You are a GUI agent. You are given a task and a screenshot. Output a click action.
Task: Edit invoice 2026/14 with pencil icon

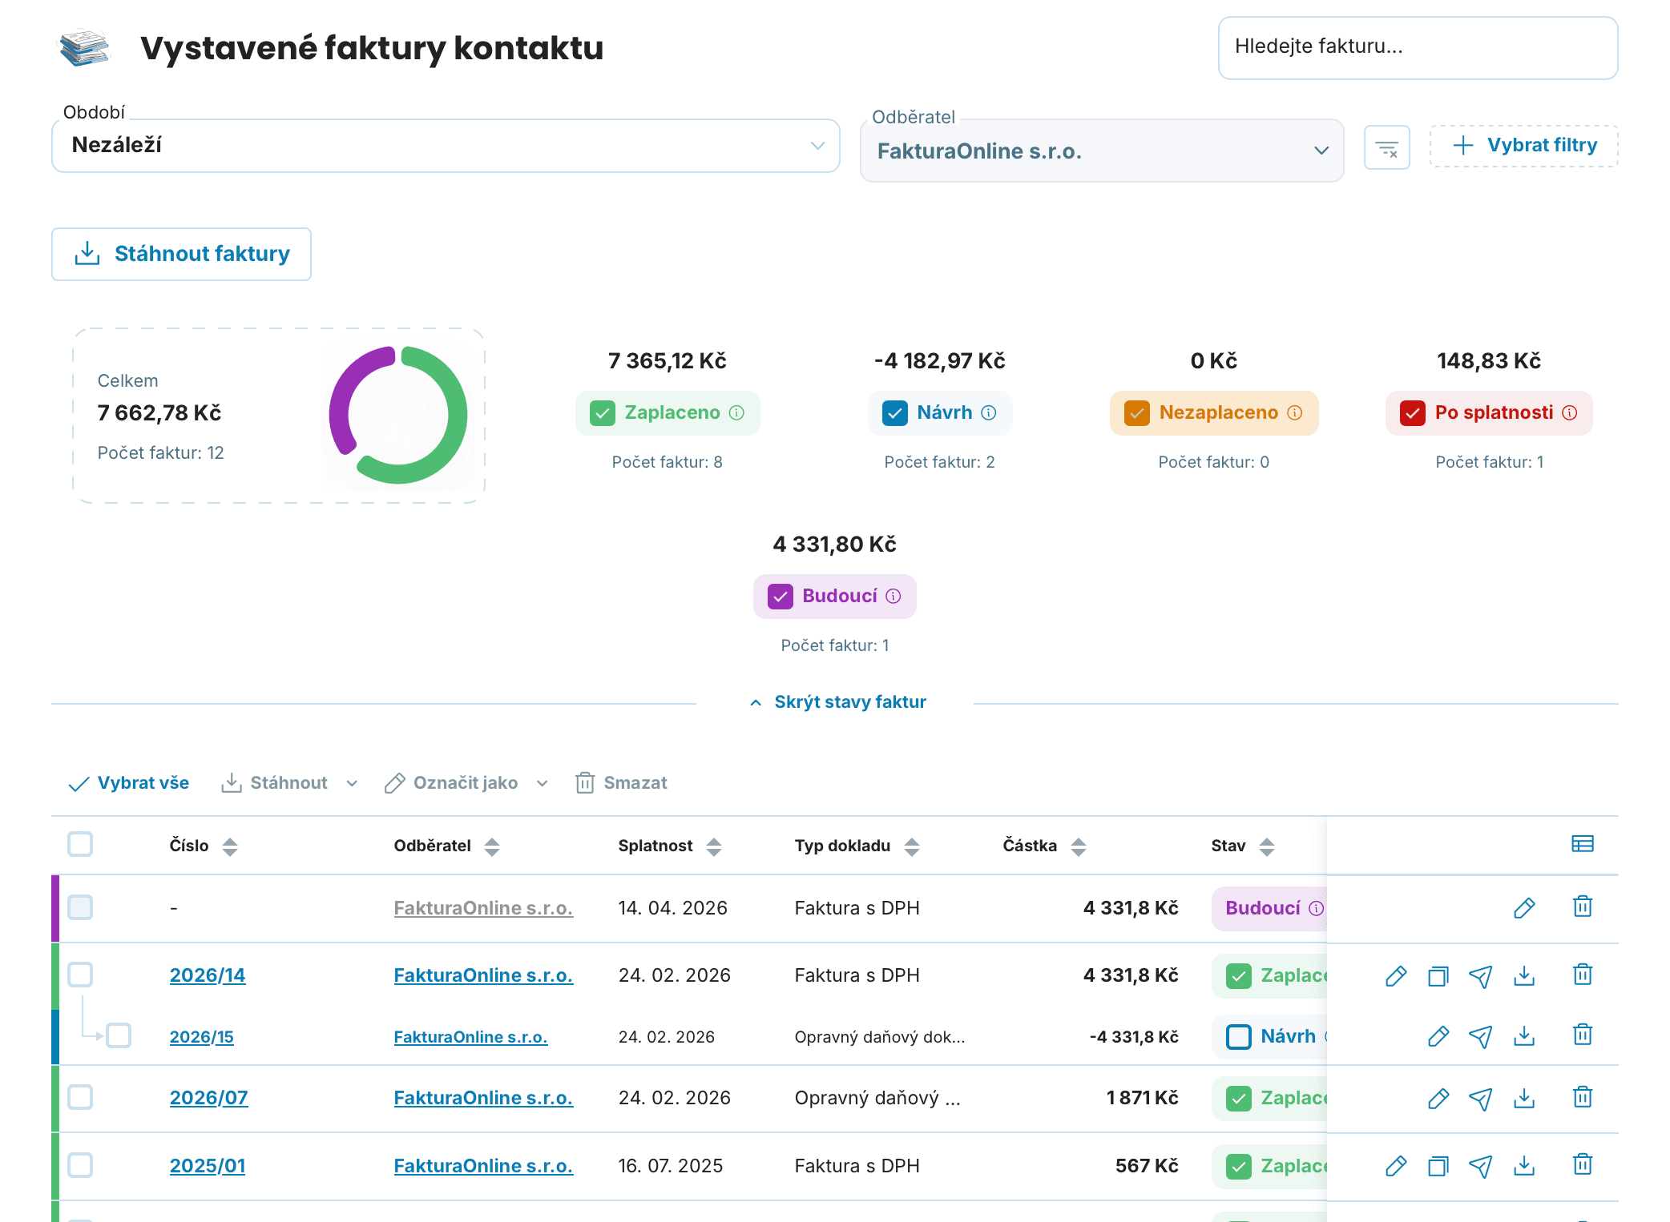(x=1395, y=975)
